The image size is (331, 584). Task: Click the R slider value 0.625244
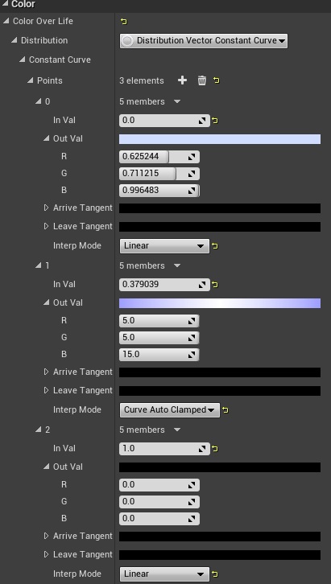(159, 157)
